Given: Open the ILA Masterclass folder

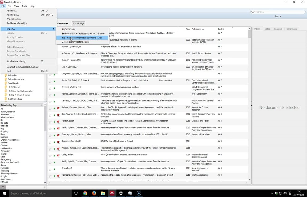Looking at the screenshot, I should (x=15, y=99).
